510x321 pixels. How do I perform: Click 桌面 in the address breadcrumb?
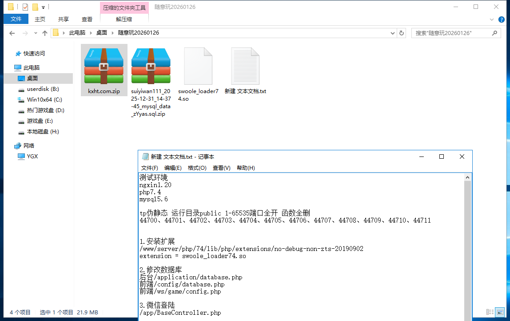click(x=102, y=33)
